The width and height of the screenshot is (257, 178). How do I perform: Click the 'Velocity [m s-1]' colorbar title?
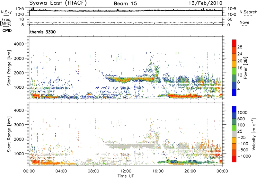point(254,134)
